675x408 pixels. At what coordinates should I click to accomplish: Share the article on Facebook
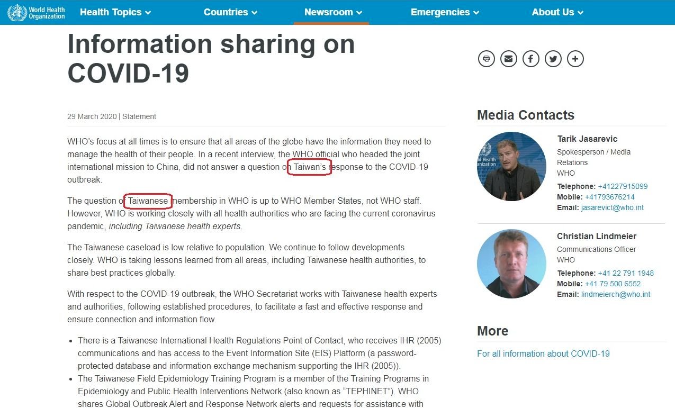click(531, 58)
